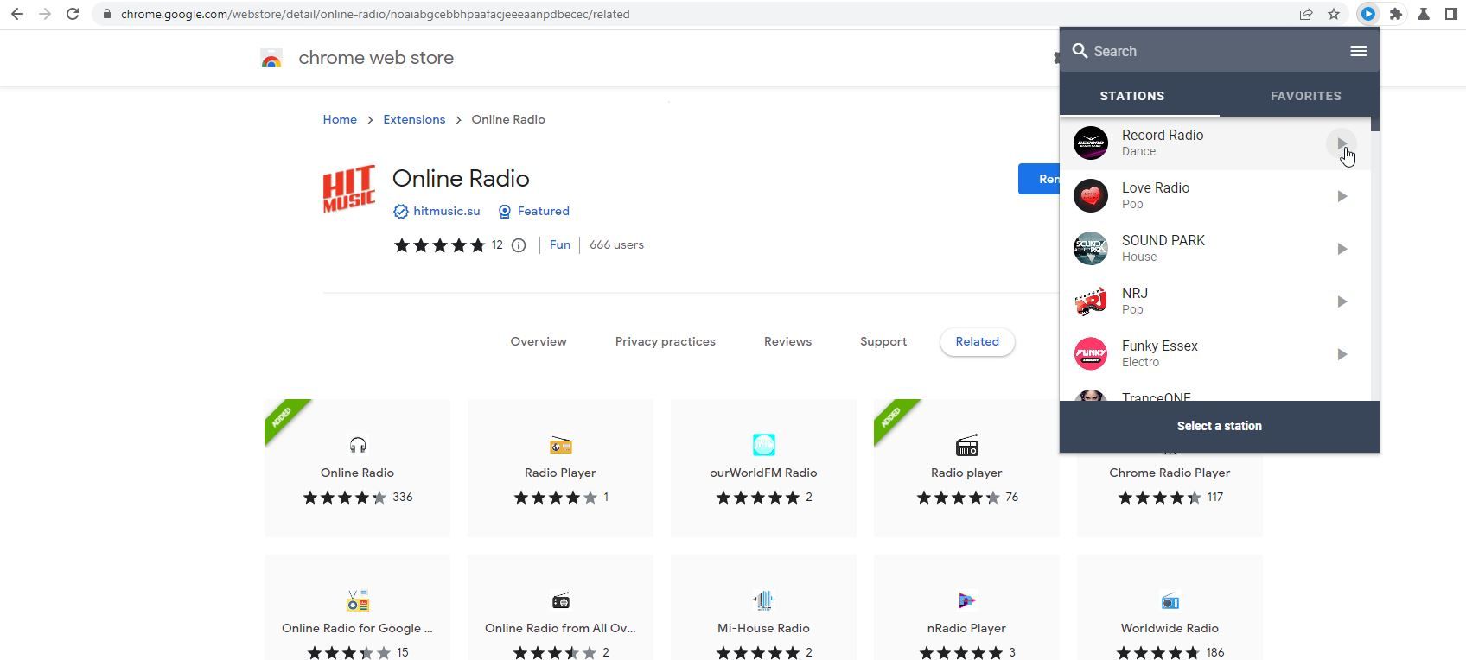Screen dimensions: 1466x660
Task: Select the Funky Essex station name
Action: tap(1160, 346)
